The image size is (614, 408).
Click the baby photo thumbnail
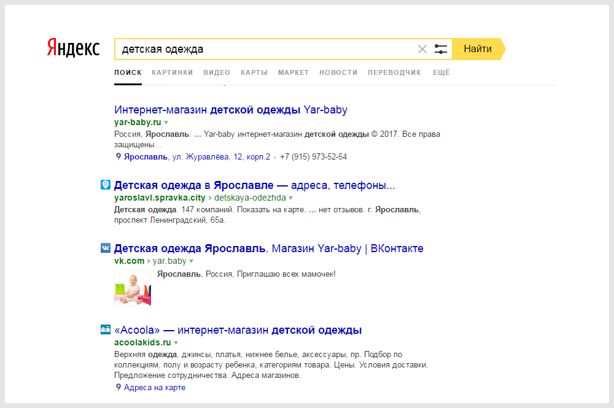(x=133, y=288)
